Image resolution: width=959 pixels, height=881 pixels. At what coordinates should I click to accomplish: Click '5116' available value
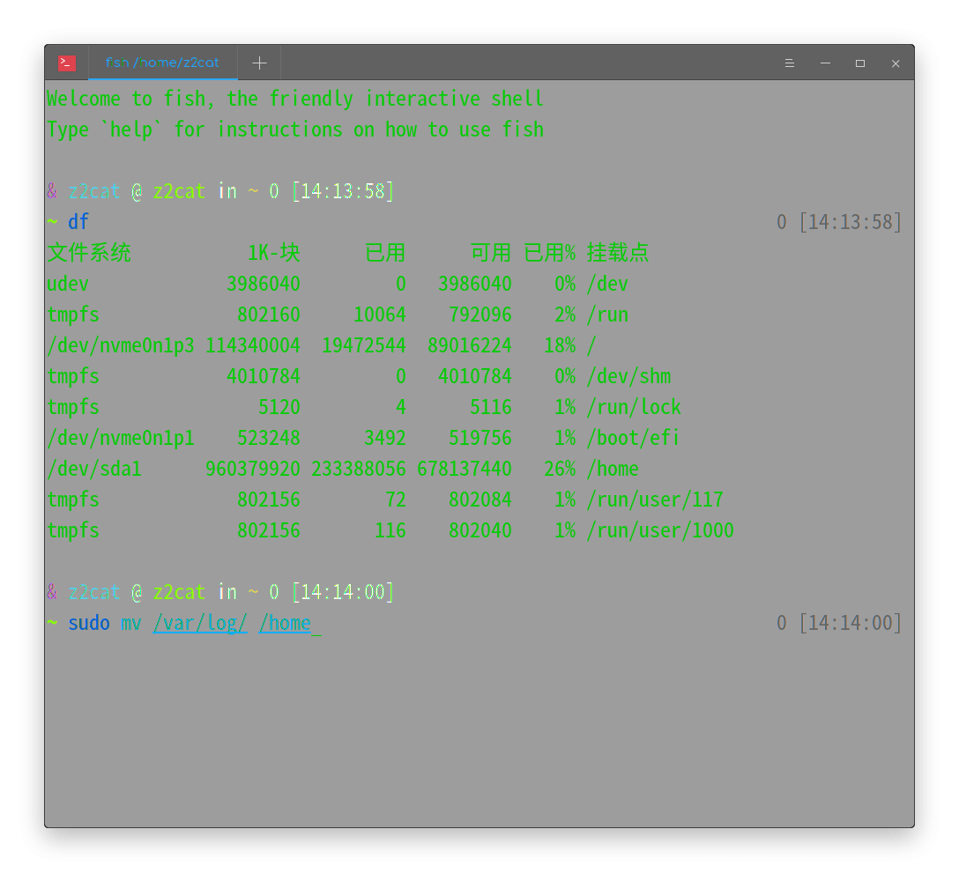click(490, 407)
